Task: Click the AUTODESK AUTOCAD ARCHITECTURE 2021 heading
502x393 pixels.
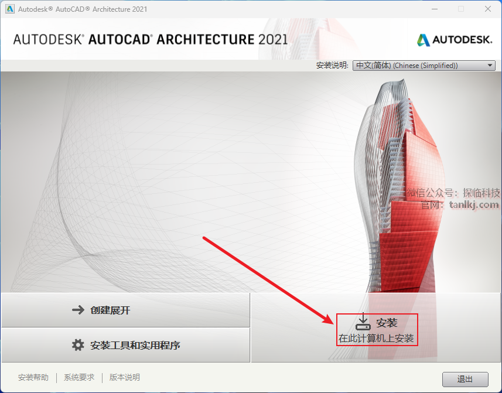Action: click(x=151, y=39)
